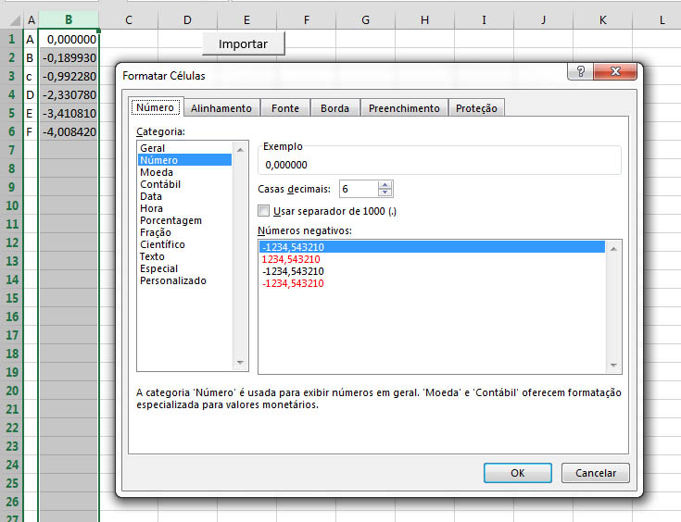Click the Cancelar button
This screenshot has height=522, width=681.
pyautogui.click(x=596, y=473)
